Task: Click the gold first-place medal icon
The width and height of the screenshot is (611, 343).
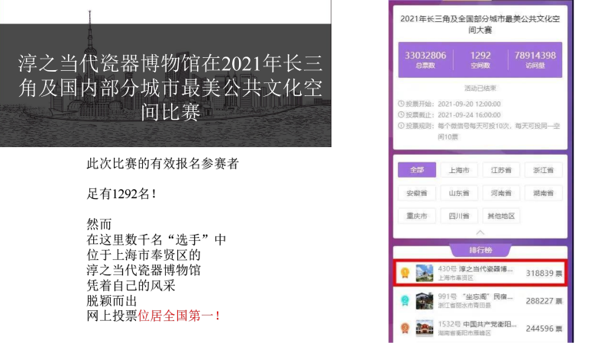Action: (405, 274)
